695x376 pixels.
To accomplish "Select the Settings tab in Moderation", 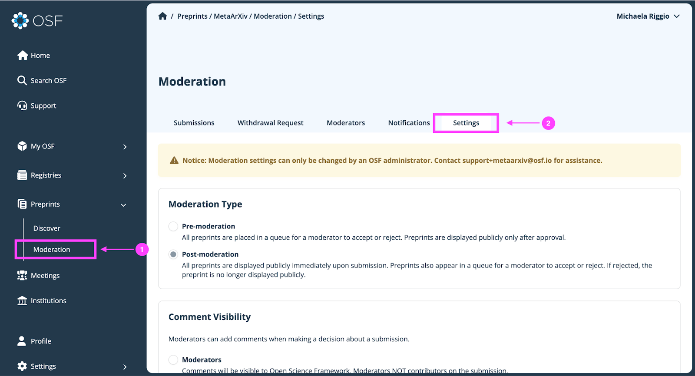I will [466, 123].
